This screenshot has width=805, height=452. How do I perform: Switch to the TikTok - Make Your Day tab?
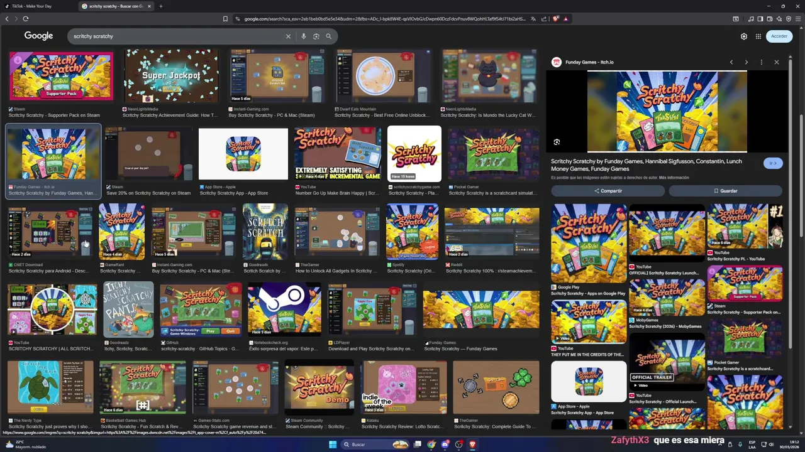[x=38, y=6]
